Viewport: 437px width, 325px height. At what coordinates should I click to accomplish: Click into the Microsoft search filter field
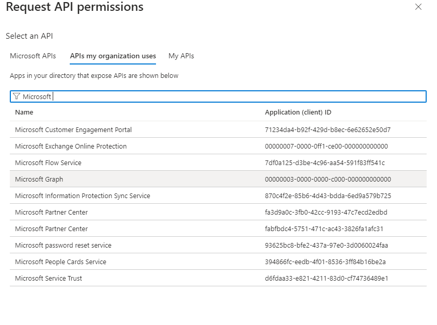pyautogui.click(x=232, y=96)
